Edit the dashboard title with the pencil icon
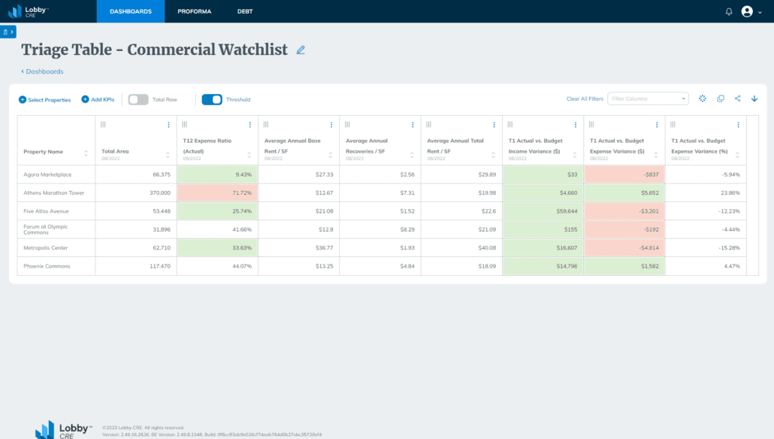This screenshot has width=774, height=439. coord(301,49)
